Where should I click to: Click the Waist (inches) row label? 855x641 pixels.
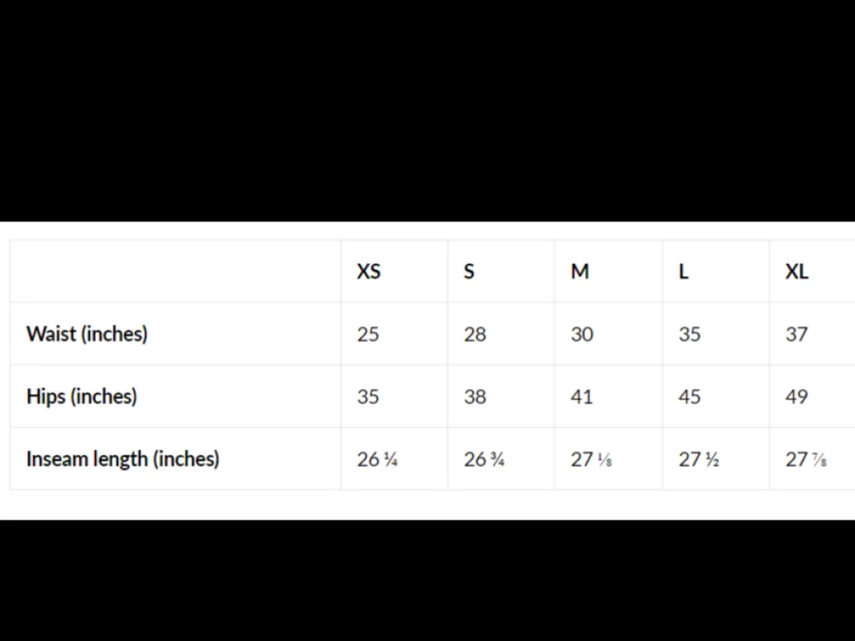click(86, 333)
